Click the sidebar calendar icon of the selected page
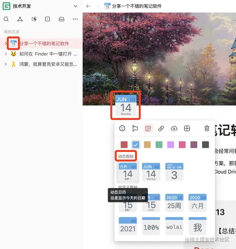 coord(13,44)
